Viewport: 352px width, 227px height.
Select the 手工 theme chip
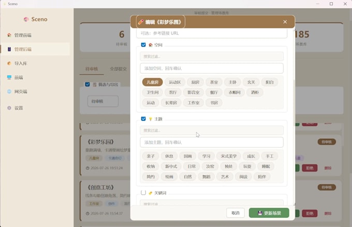click(x=270, y=156)
